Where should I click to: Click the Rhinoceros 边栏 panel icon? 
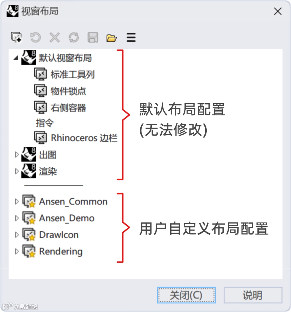tap(41, 138)
